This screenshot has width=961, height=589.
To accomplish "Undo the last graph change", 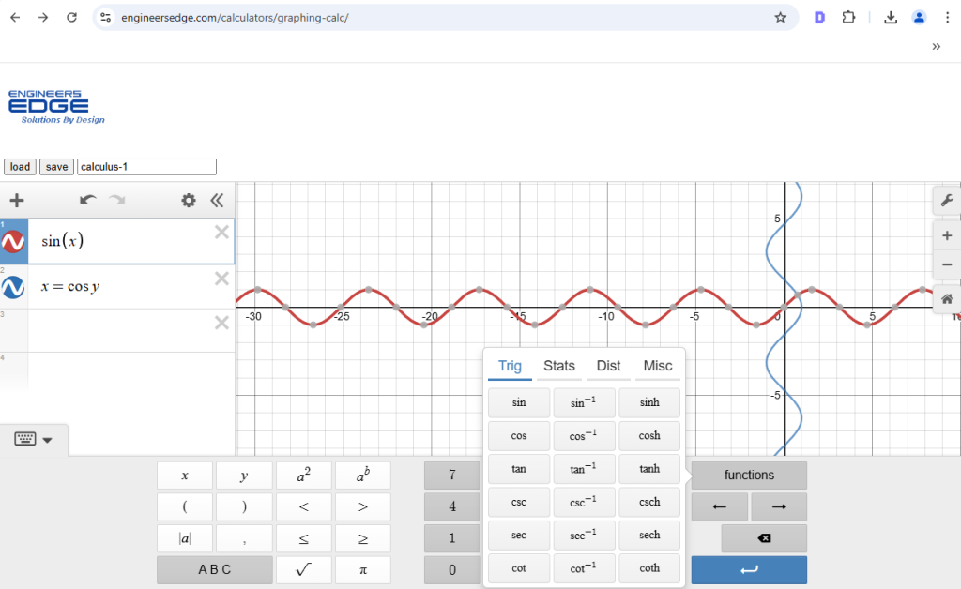I will pyautogui.click(x=87, y=200).
